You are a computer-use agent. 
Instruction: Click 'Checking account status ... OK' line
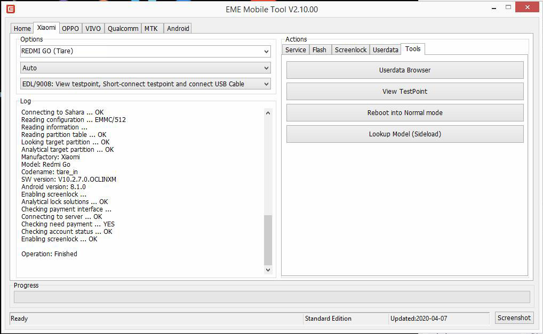(x=67, y=232)
